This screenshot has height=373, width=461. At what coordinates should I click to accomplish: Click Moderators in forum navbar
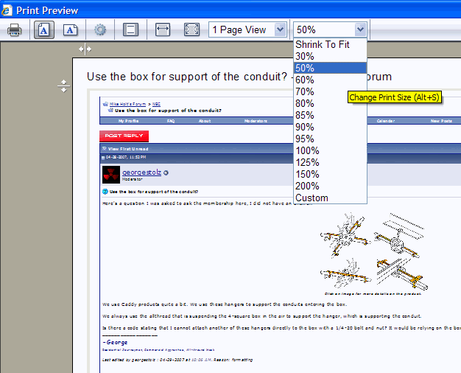[x=256, y=121]
